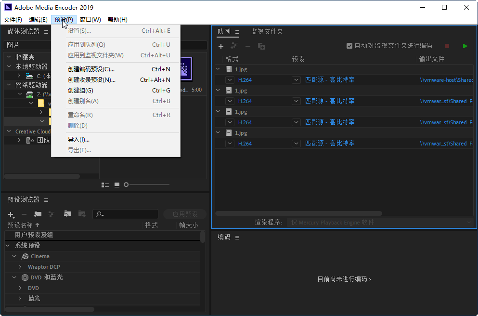Click the Add Source plus icon in Queue
This screenshot has height=316, width=478.
coord(221,46)
